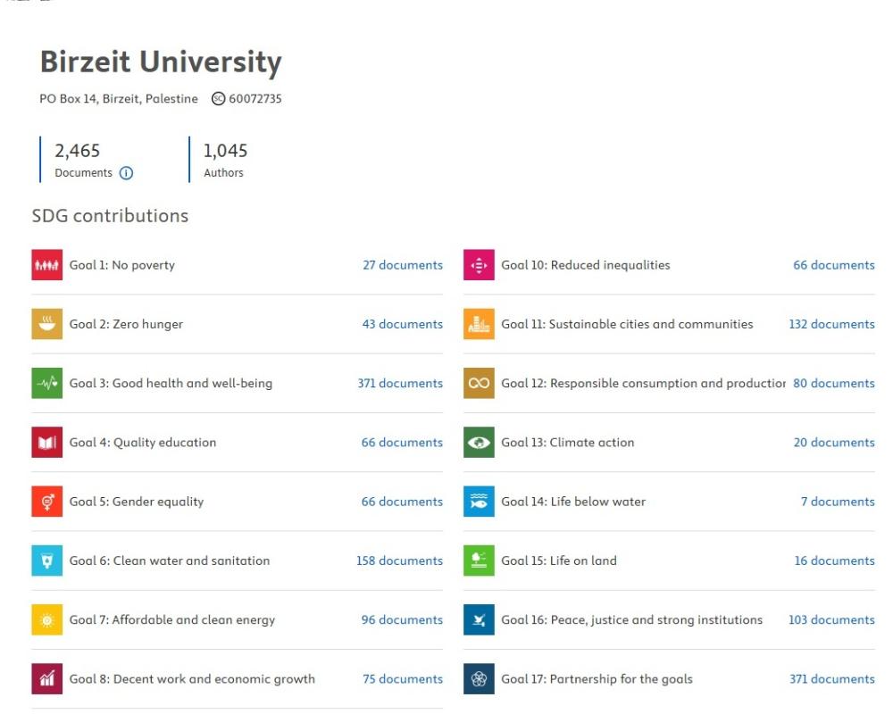Click the Scopus affiliation ID icon
893x714 pixels.
point(218,99)
